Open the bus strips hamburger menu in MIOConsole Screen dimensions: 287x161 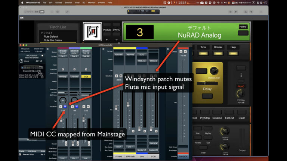(104, 49)
